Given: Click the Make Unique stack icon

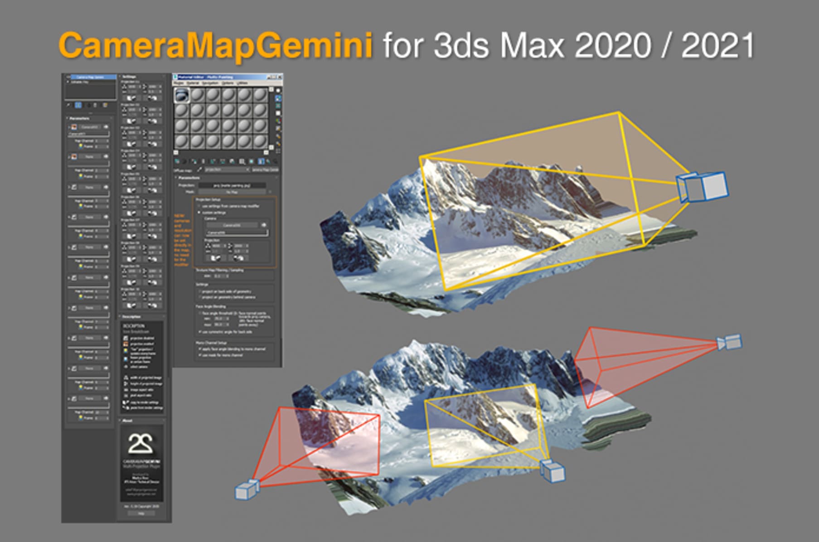Looking at the screenshot, I should 88,105.
